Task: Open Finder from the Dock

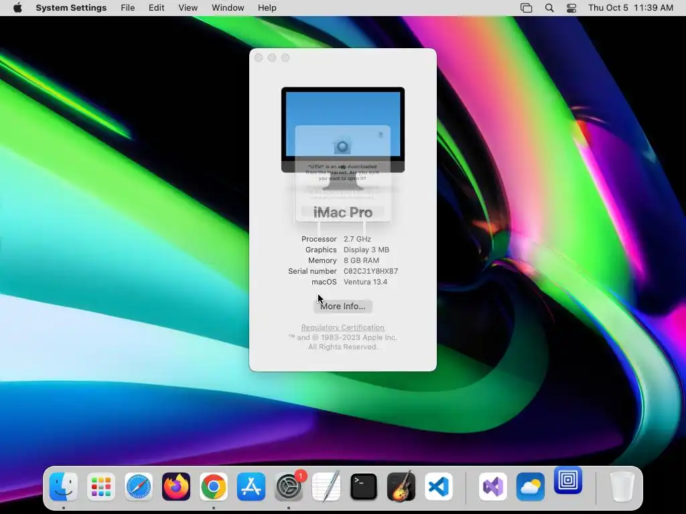Action: tap(64, 487)
